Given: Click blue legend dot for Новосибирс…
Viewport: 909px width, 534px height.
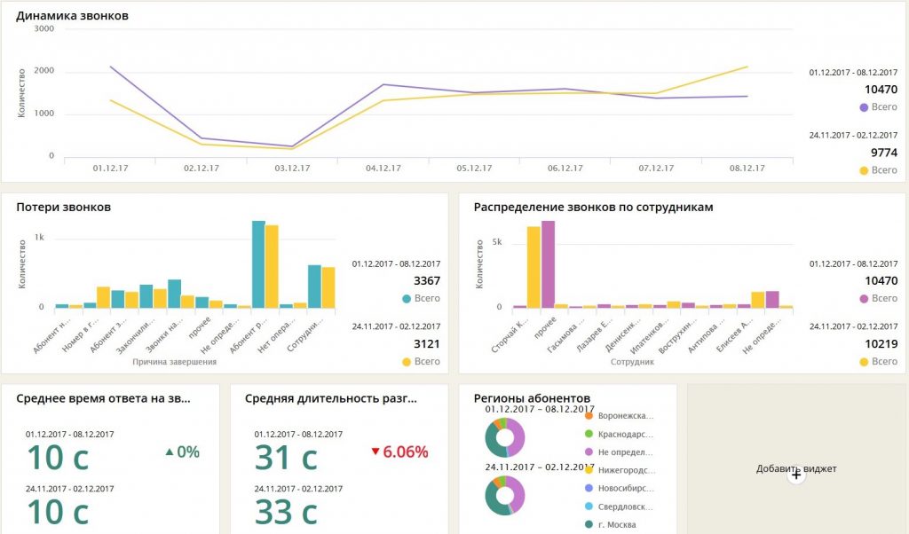Looking at the screenshot, I should click(x=589, y=488).
